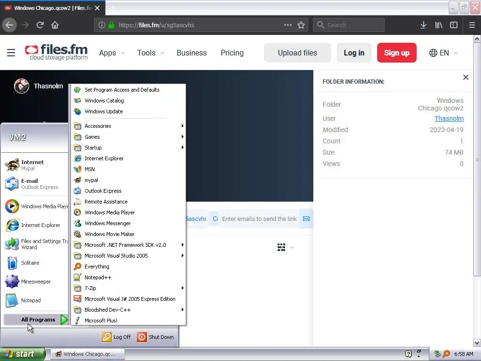Image resolution: width=481 pixels, height=361 pixels.
Task: Open the Firefox hamburger menu
Action: click(x=472, y=25)
